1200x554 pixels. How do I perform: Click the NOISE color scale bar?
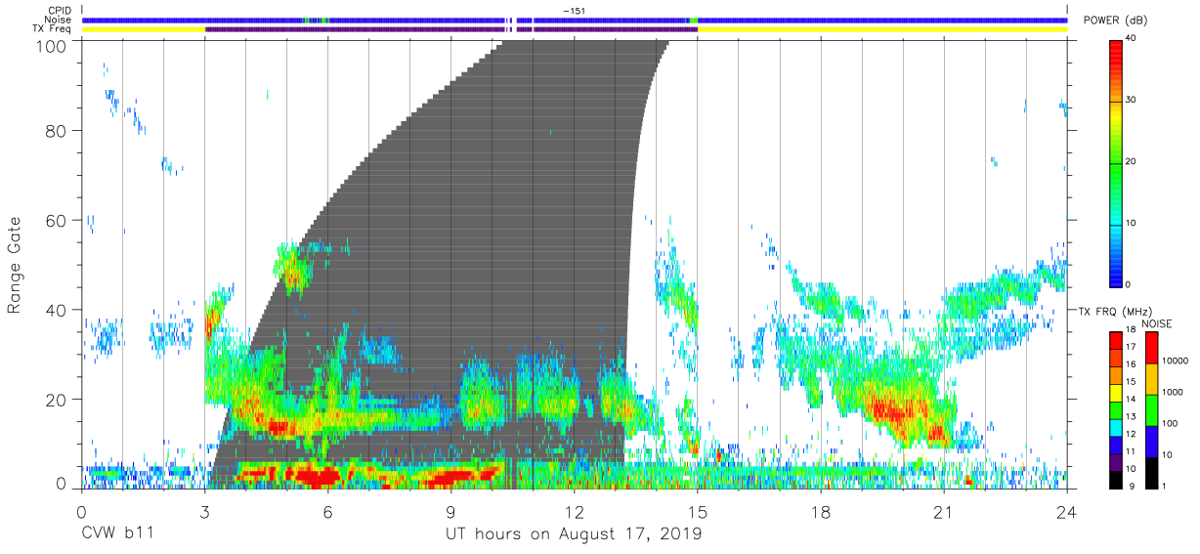tap(1151, 408)
